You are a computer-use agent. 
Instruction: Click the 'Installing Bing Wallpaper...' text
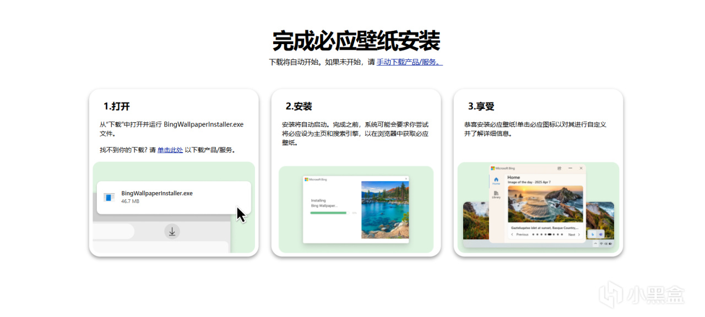coord(324,203)
